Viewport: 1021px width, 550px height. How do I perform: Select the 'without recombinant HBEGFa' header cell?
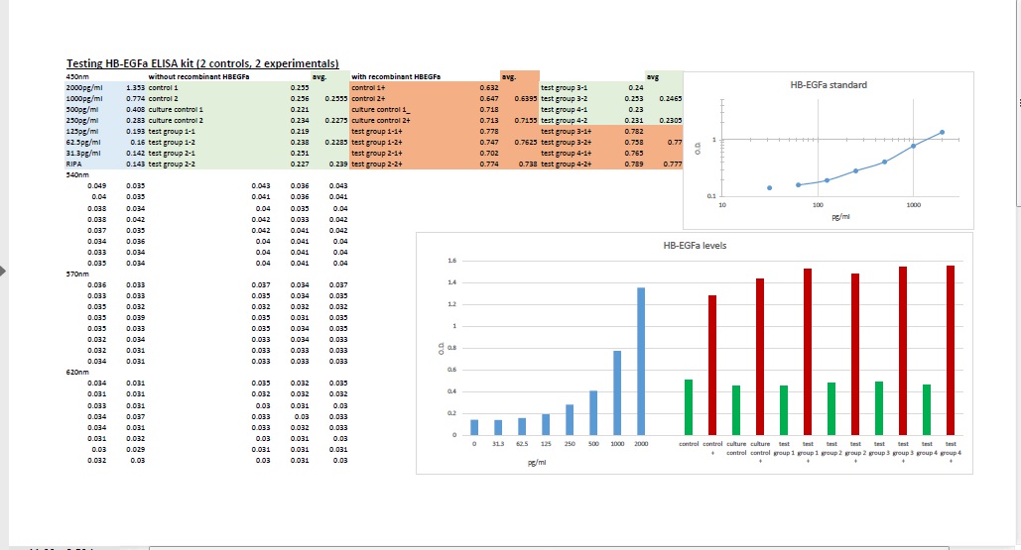pyautogui.click(x=198, y=76)
